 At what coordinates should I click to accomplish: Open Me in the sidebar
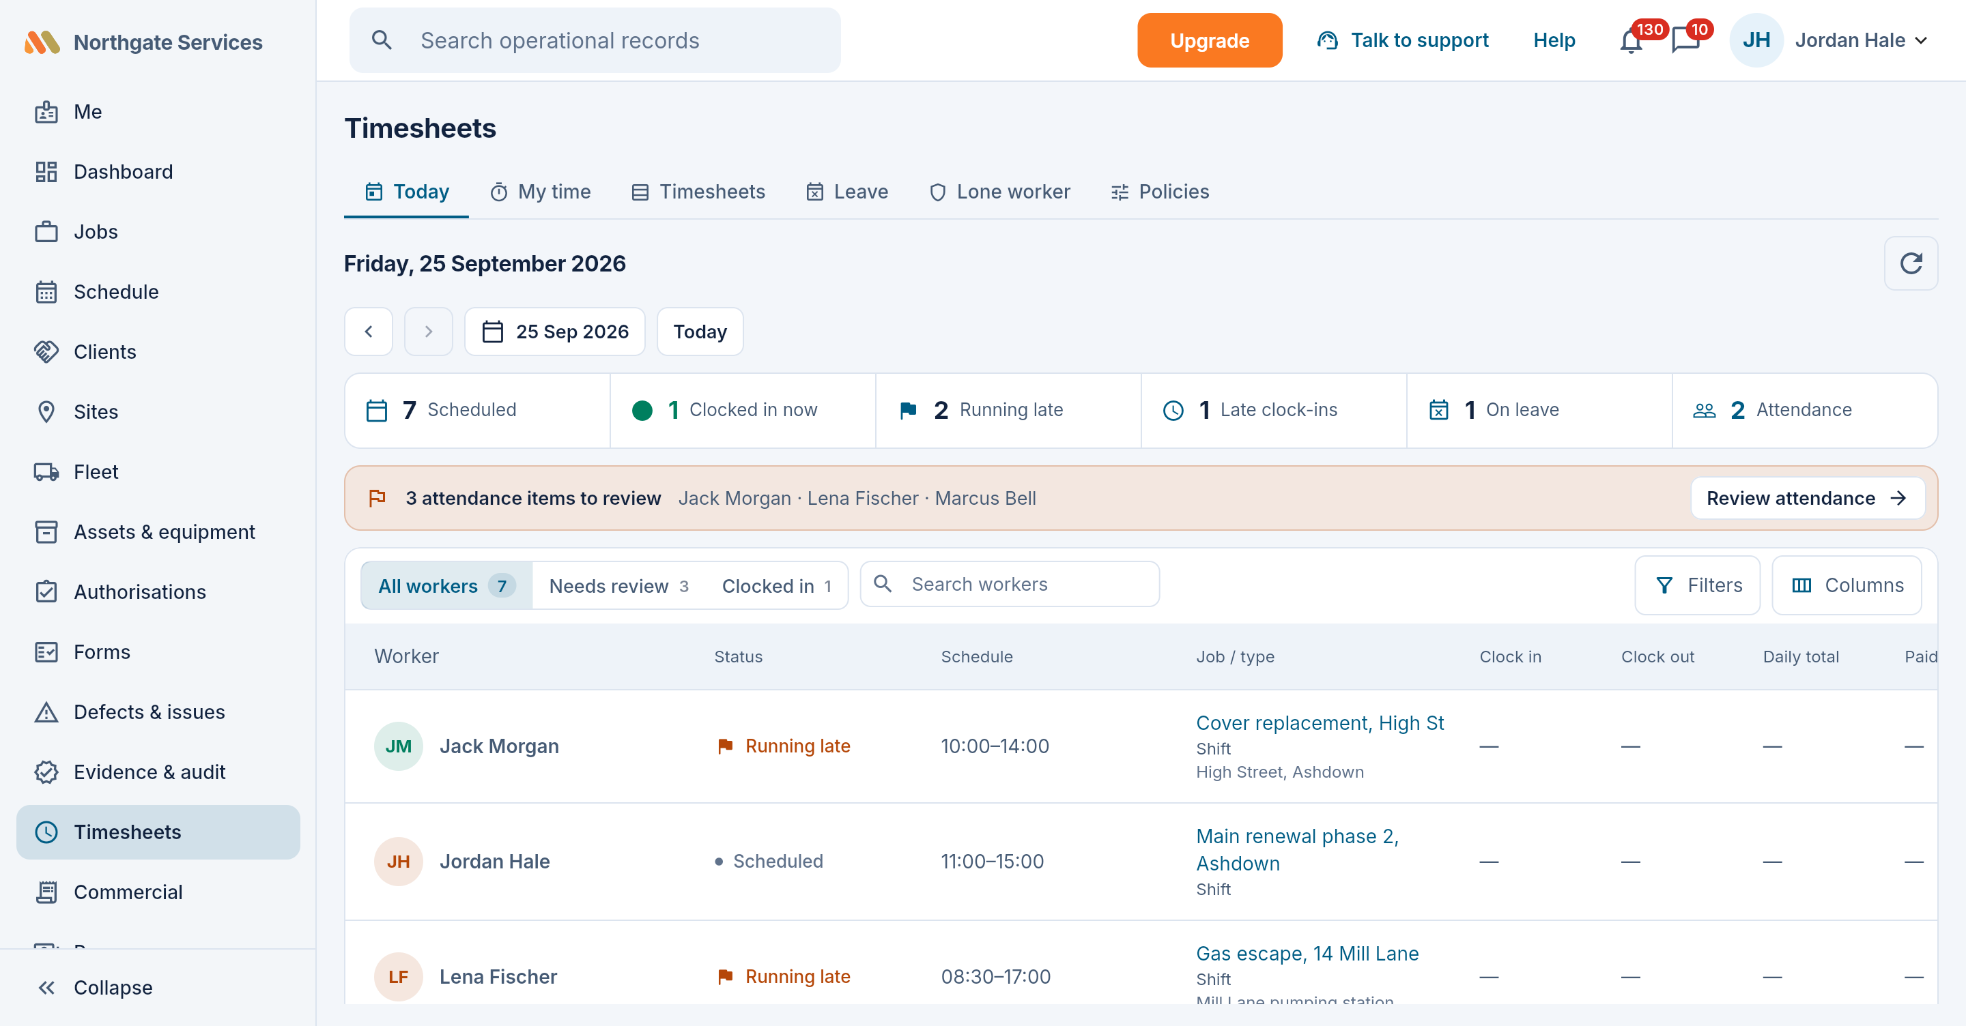click(158, 111)
